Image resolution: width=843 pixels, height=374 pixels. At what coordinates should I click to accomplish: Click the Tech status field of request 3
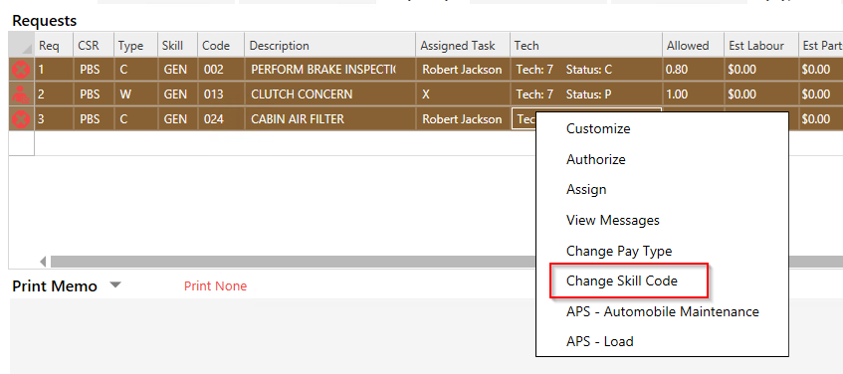pyautogui.click(x=524, y=118)
